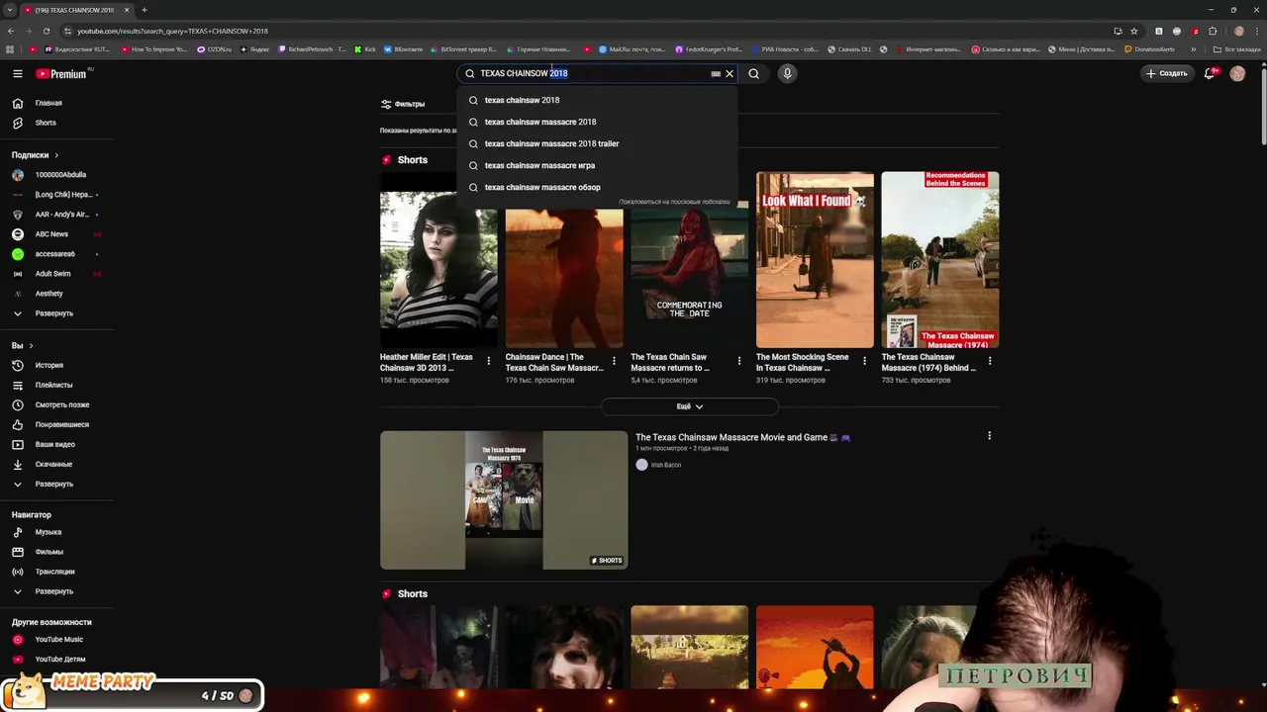Open a new browser tab
Viewport: 1267px width, 712px height.
tap(145, 10)
